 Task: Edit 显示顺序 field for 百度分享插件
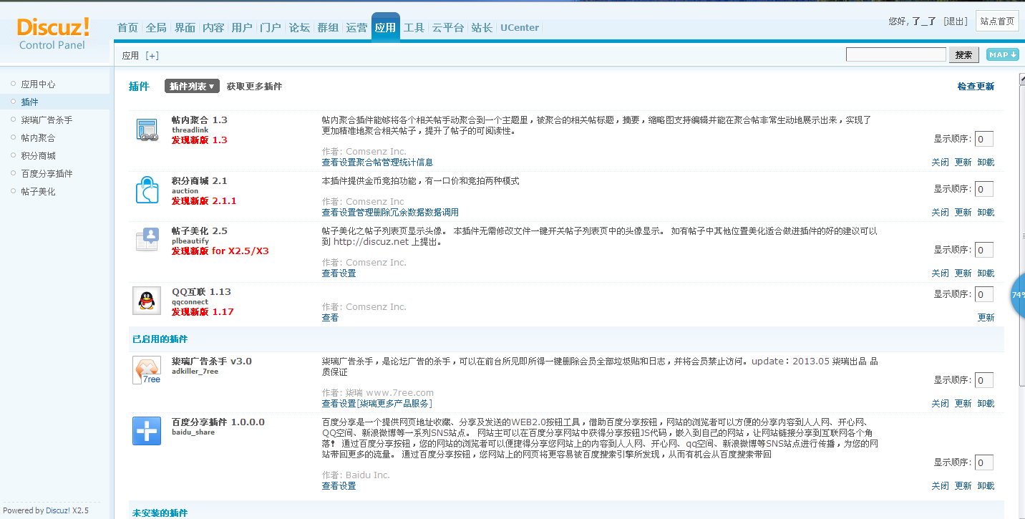[984, 462]
